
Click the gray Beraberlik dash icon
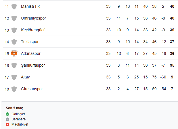click(x=7, y=119)
